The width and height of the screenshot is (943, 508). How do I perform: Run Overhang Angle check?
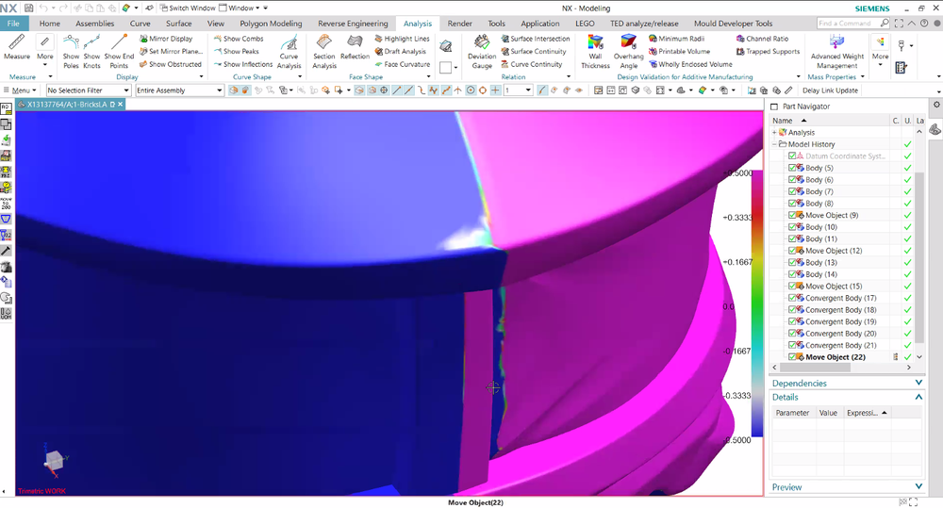click(628, 51)
